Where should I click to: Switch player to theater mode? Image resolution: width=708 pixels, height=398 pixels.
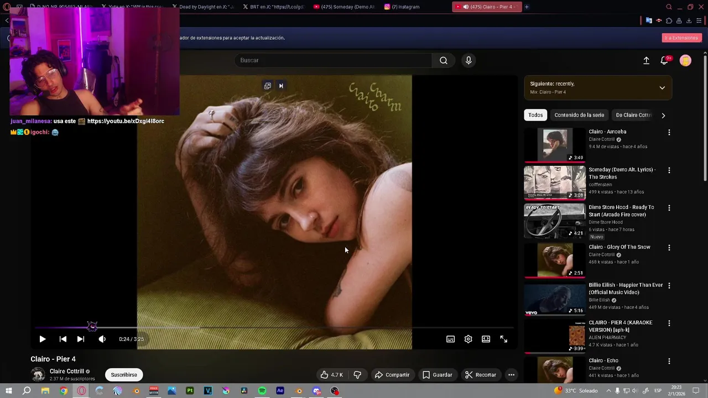[486, 339]
